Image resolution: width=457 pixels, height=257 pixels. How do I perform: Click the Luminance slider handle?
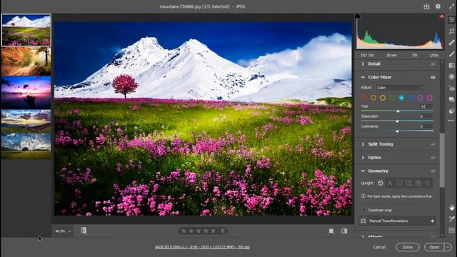pyautogui.click(x=397, y=131)
